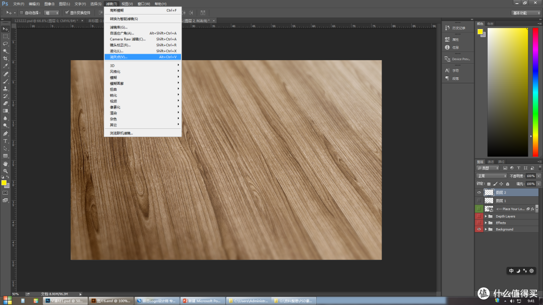The image size is (543, 305).
Task: Hide the Background group layer
Action: coord(479,229)
